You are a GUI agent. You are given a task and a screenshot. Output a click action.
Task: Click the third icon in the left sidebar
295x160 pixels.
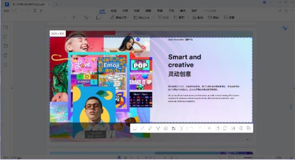6,46
